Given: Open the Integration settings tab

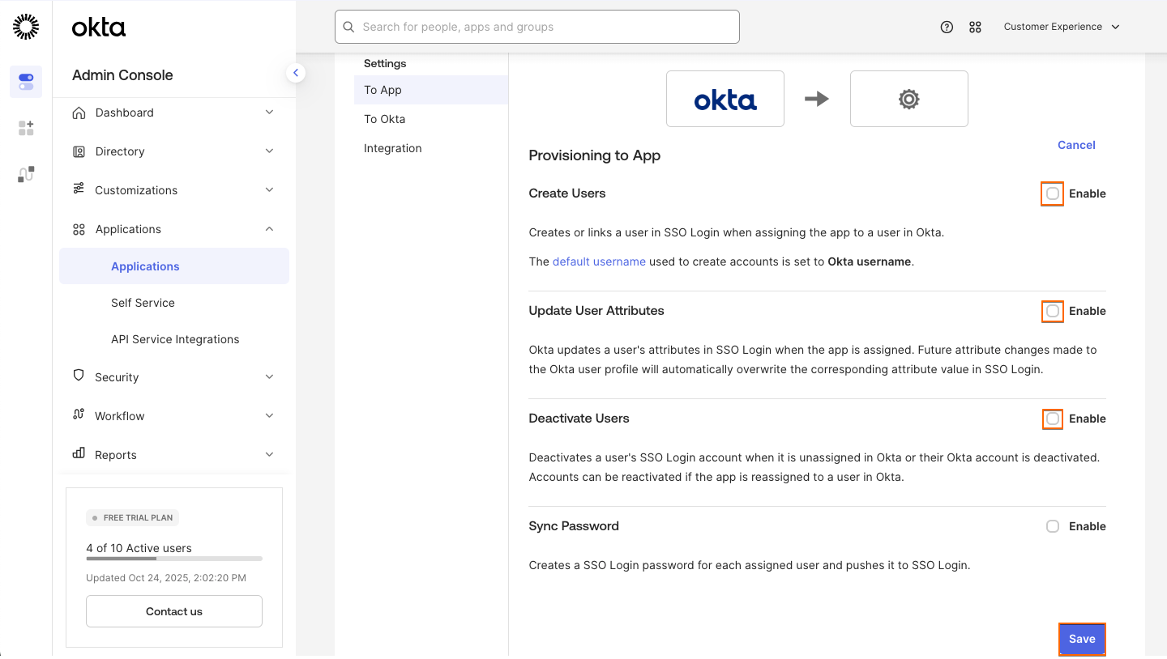Looking at the screenshot, I should pyautogui.click(x=393, y=148).
